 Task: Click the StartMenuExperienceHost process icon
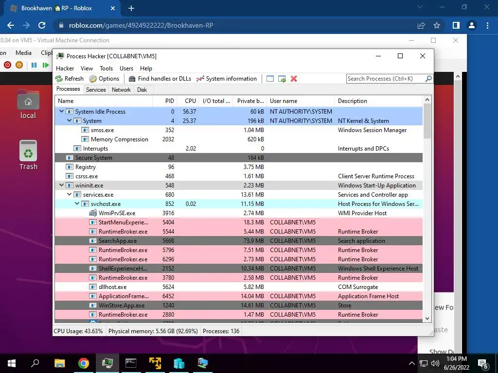point(93,222)
